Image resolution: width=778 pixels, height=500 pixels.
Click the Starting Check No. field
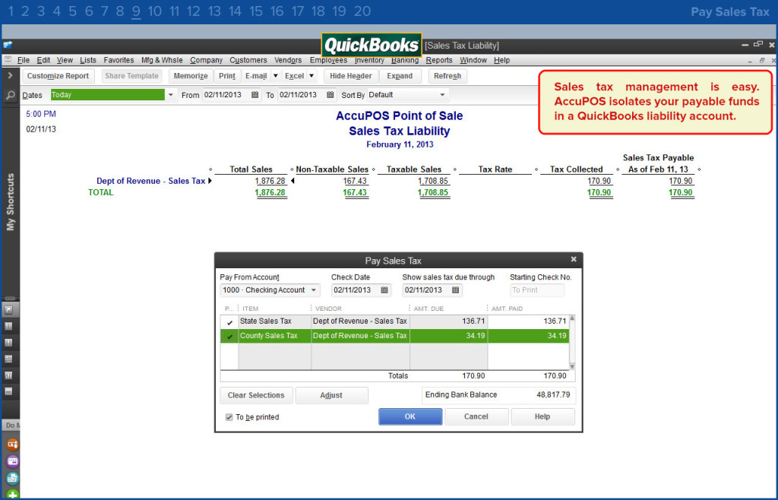click(537, 290)
